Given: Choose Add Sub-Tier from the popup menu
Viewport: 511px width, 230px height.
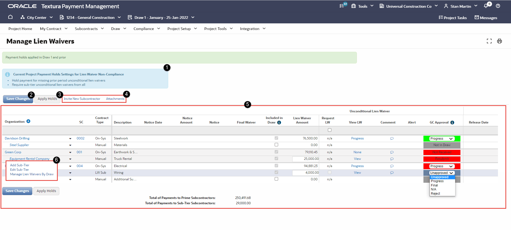Looking at the screenshot, I should tap(20, 165).
